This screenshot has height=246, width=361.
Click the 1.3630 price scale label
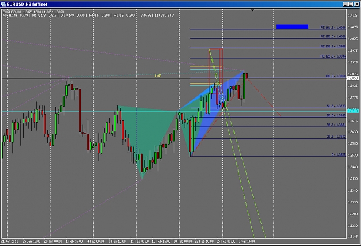pos(353,132)
